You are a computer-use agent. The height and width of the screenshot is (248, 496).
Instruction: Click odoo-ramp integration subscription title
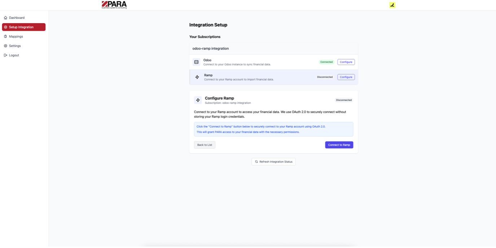[x=211, y=48]
